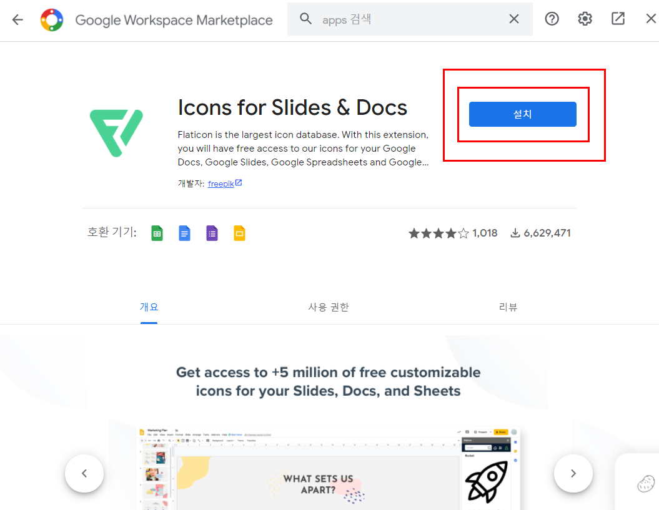This screenshot has width=659, height=510.
Task: Switch to the 리뷰 reviews tab
Action: [508, 307]
